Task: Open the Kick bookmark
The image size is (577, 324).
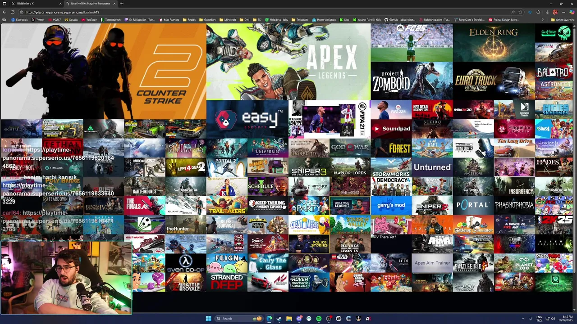Action: point(345,20)
